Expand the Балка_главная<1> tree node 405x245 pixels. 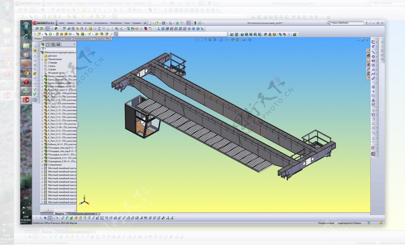[x=42, y=76]
